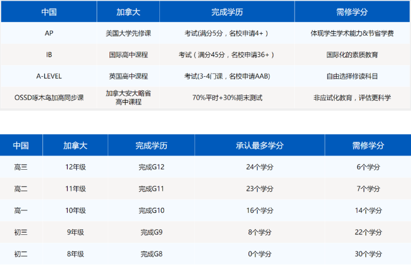The width and height of the screenshot is (411, 273).
Task: Click '考试(3-4门课，名校申请AAB)' cell
Action: pyautogui.click(x=227, y=76)
